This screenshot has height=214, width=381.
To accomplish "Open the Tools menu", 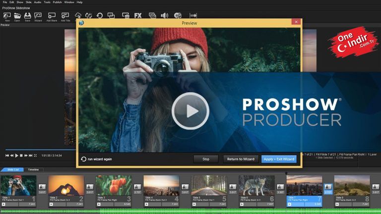I will [47, 2].
